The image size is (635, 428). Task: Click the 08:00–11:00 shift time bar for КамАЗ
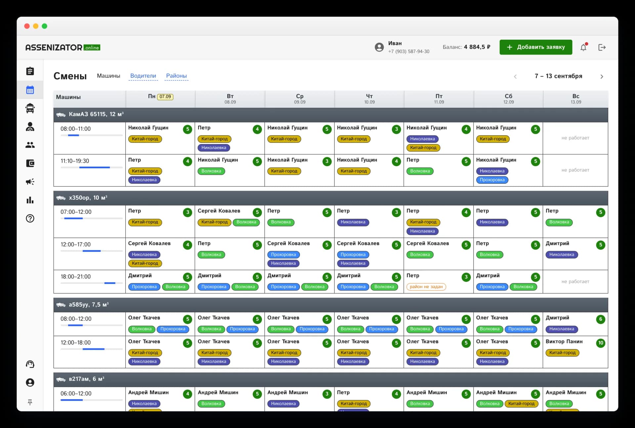tap(91, 135)
